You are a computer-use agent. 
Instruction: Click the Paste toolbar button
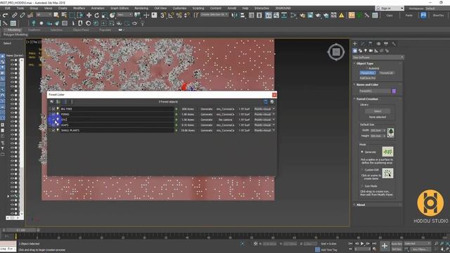pos(409,15)
